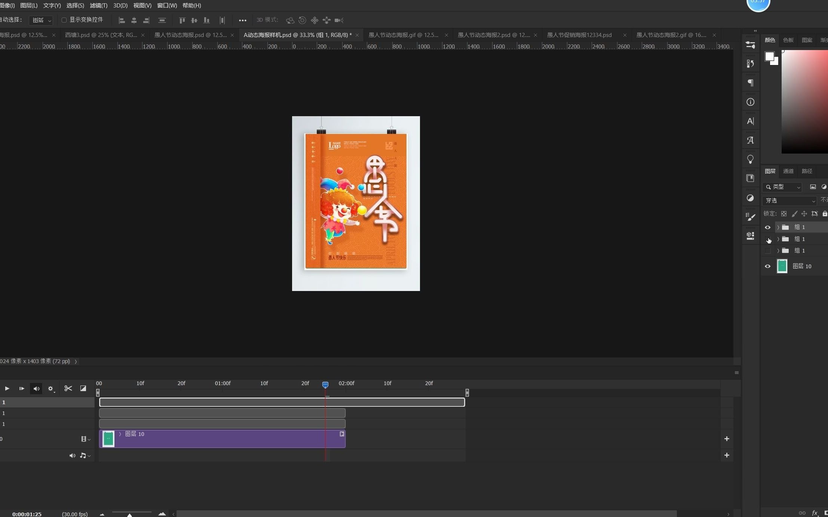Image resolution: width=828 pixels, height=517 pixels.
Task: Open the 穿透 blend mode dropdown
Action: (x=789, y=201)
